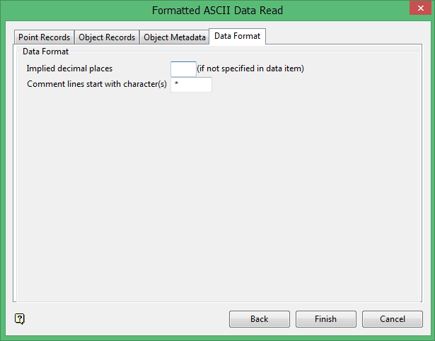Go to the Object Metadata tab
Viewport: 435px width, 341px height.
click(x=175, y=37)
